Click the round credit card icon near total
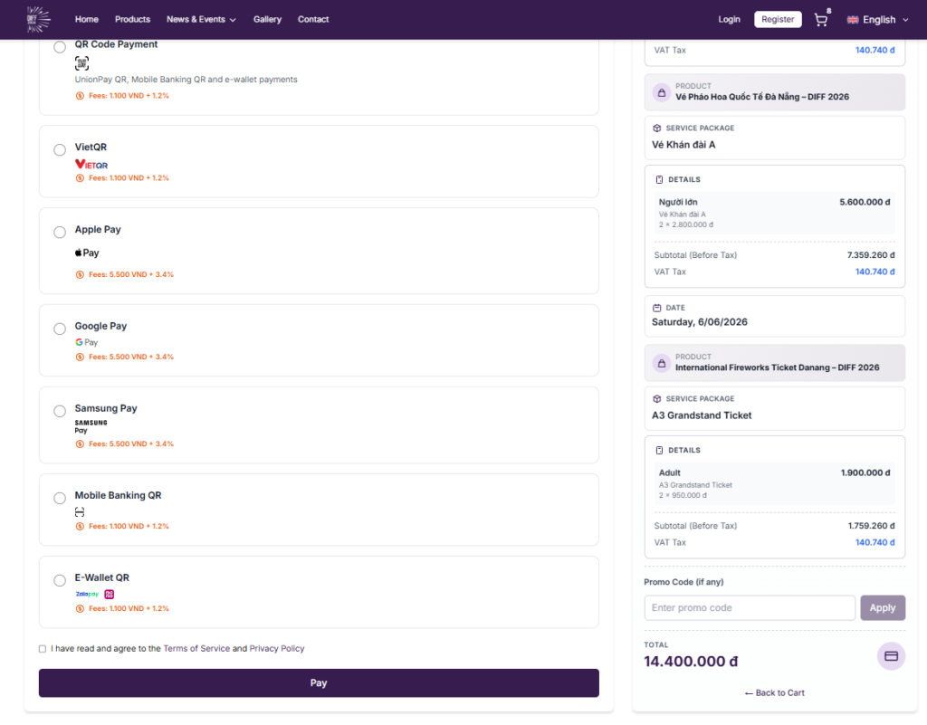This screenshot has height=725, width=927. 891,656
